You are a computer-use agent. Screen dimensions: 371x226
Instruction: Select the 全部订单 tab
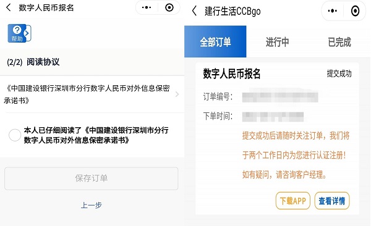click(215, 41)
